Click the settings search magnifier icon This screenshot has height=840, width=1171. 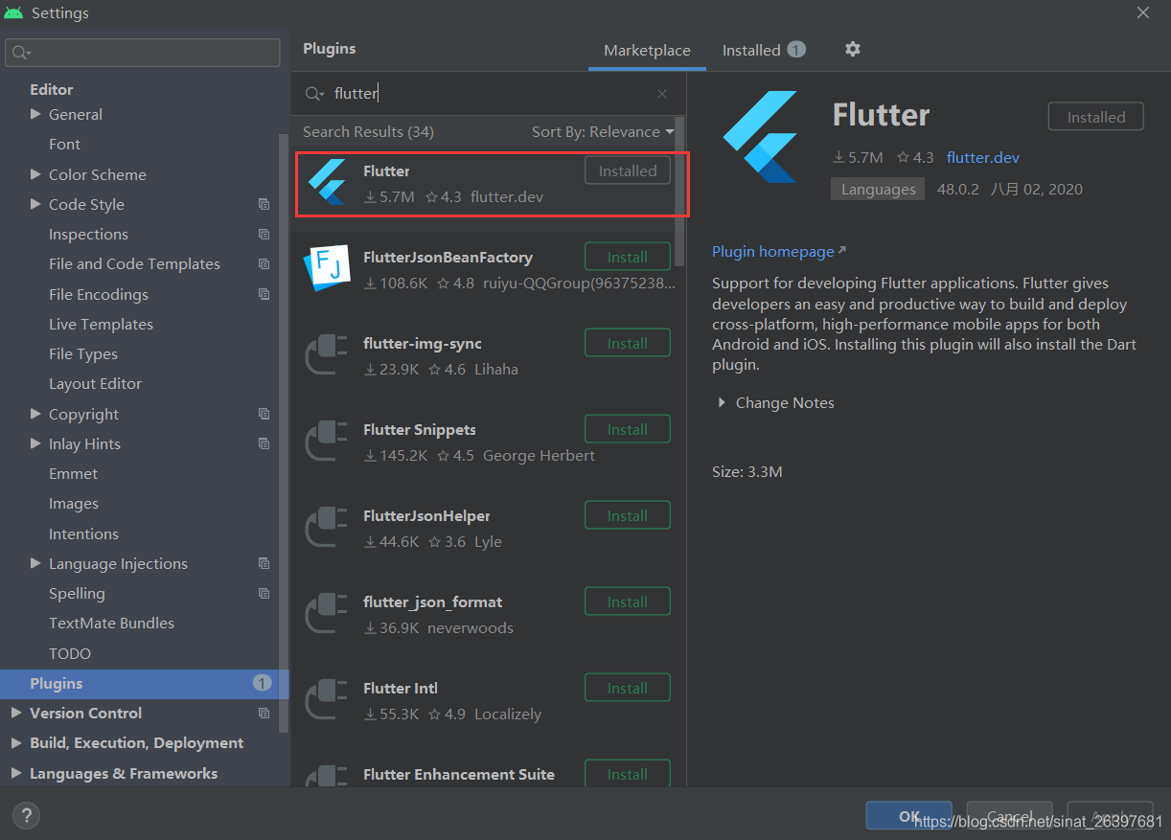[21, 53]
